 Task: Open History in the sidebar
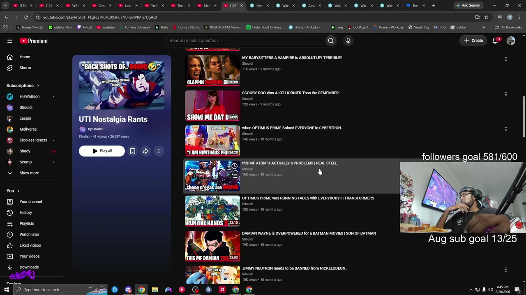[25, 213]
